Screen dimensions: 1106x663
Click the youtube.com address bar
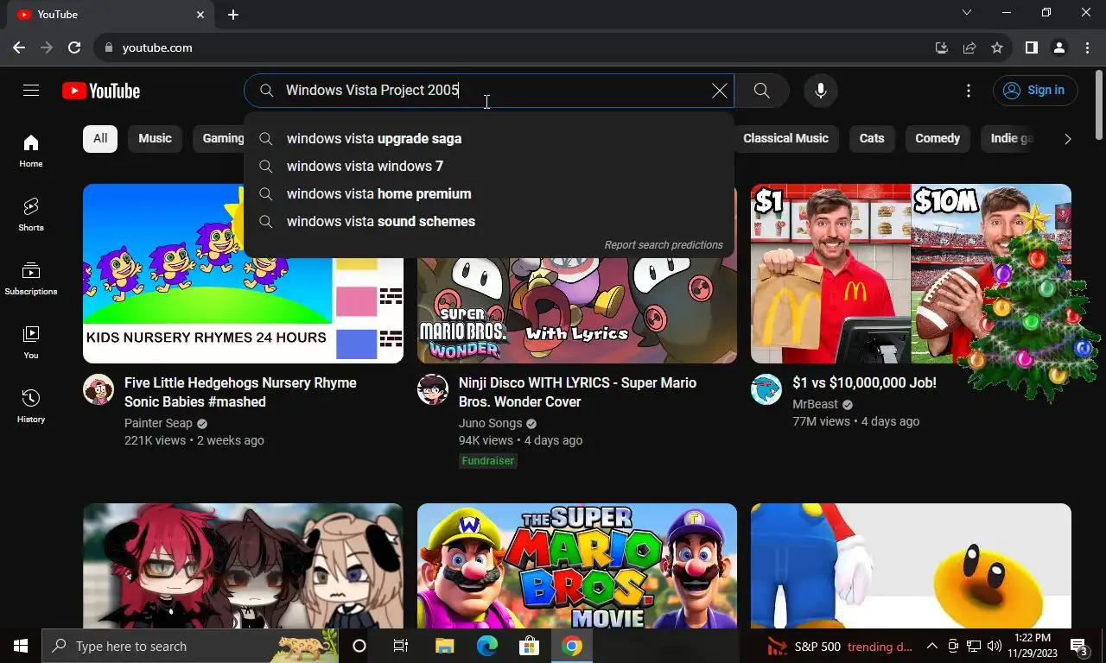click(x=510, y=47)
